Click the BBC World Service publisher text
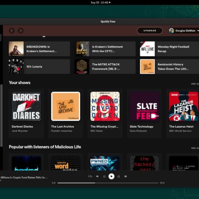The height and width of the screenshot is (199, 199). pos(180,131)
